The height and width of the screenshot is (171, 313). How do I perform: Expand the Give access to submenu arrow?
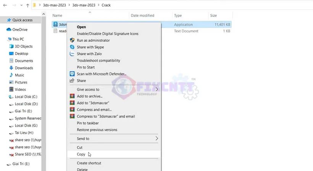(156, 89)
